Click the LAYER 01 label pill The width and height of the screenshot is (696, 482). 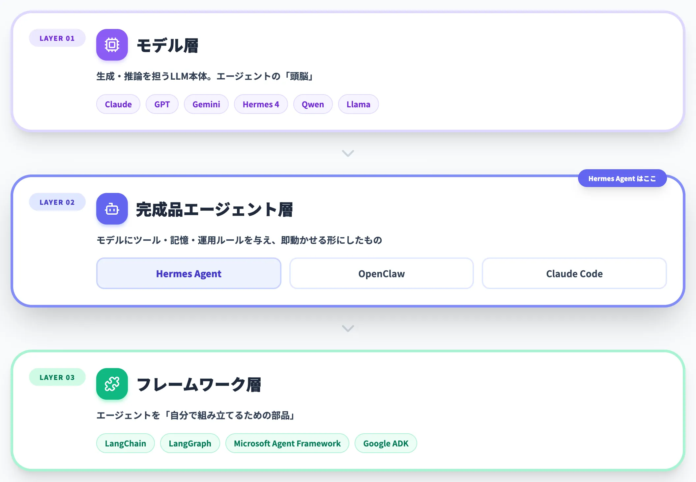(57, 38)
